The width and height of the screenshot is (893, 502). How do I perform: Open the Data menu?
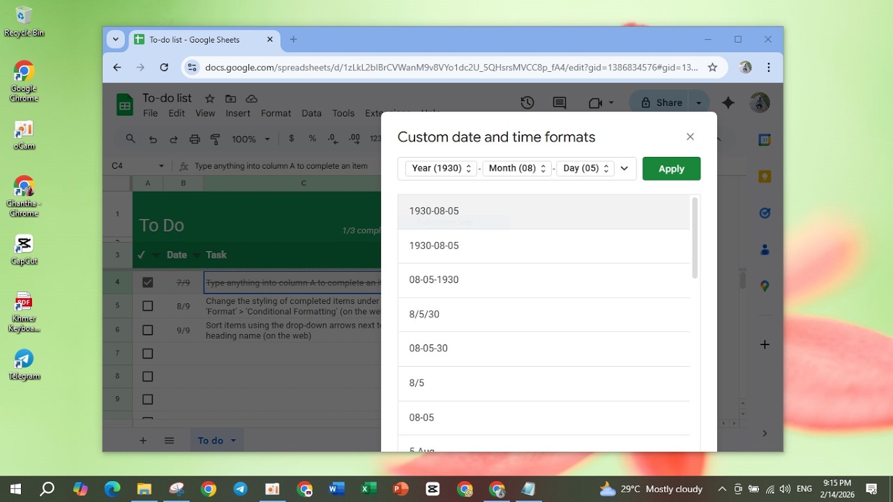pos(311,113)
